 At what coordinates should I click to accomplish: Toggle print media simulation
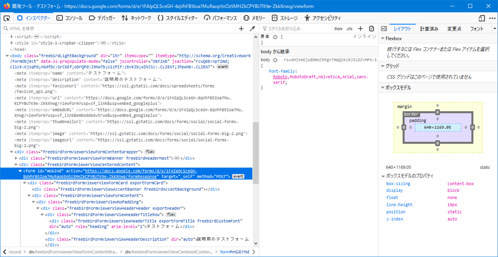[371, 28]
